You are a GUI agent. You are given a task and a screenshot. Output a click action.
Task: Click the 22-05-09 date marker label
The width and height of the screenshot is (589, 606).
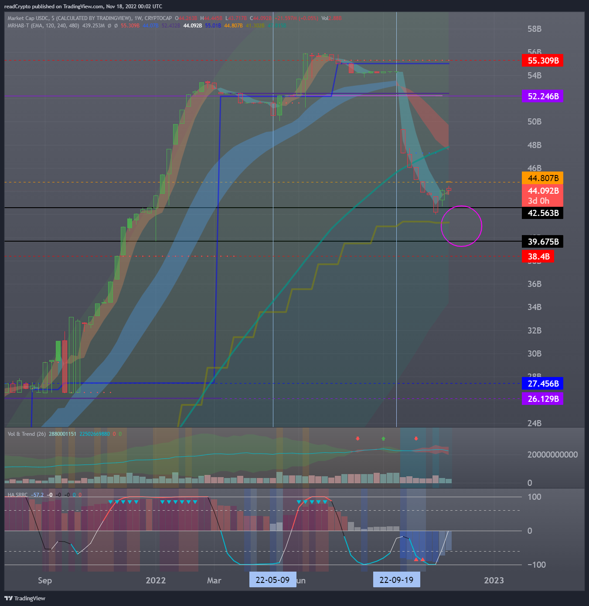click(x=272, y=580)
